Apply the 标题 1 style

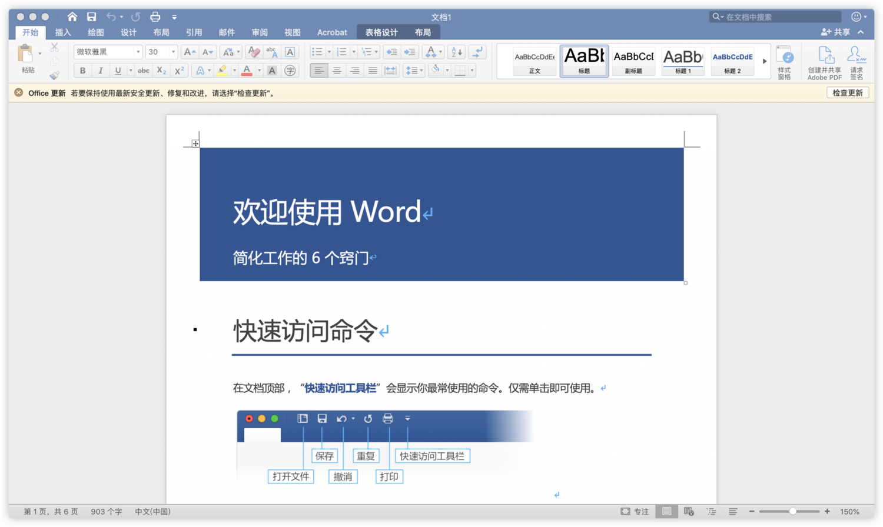[x=683, y=61]
